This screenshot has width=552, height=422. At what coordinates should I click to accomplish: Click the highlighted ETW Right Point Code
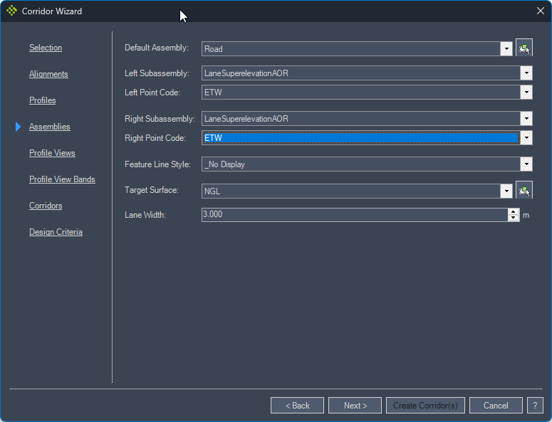(361, 138)
